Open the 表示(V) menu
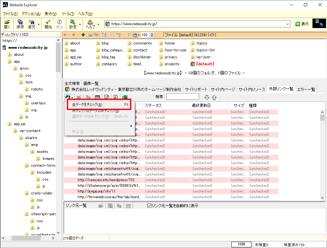The height and width of the screenshot is (248, 327). [x=51, y=14]
